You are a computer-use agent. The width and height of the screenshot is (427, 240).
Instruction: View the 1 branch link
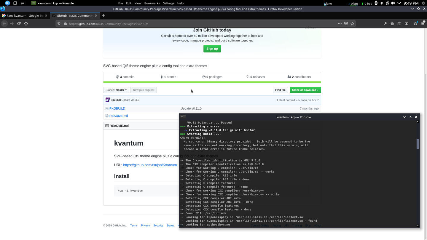(x=168, y=77)
